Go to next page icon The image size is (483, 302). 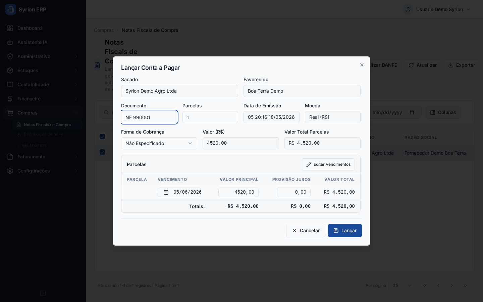452,286
